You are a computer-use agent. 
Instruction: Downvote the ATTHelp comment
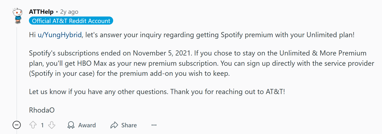click(52, 125)
